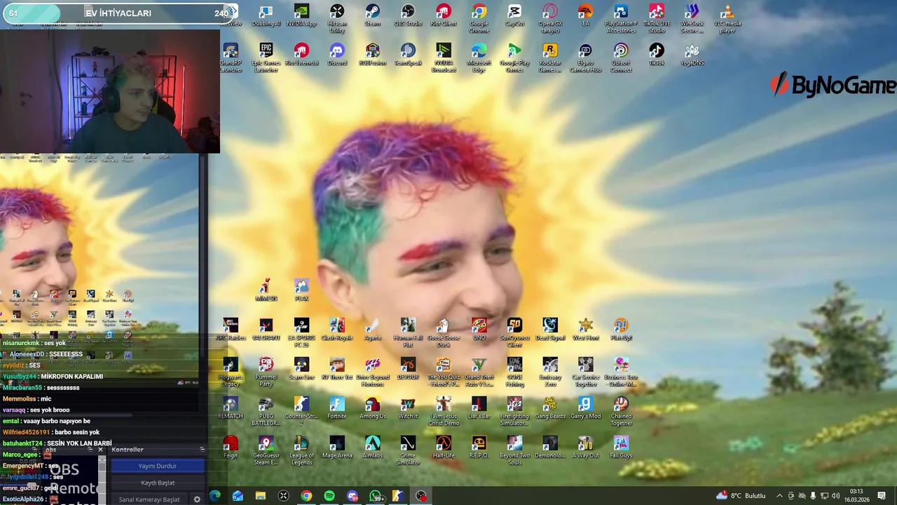The image size is (897, 505).
Task: Open the Goose Goose Duck shortcut
Action: (443, 333)
